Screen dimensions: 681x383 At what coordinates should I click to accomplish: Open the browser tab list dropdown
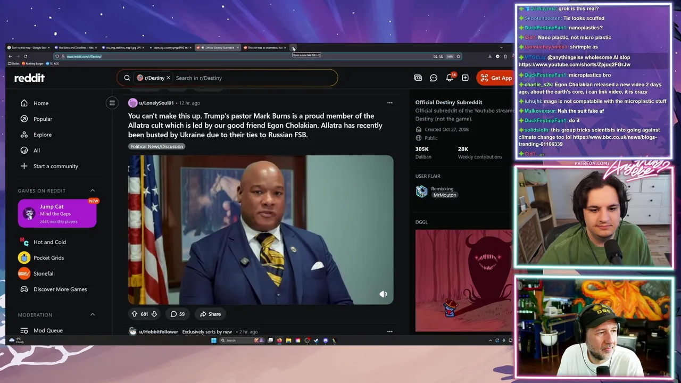pyautogui.click(x=501, y=47)
